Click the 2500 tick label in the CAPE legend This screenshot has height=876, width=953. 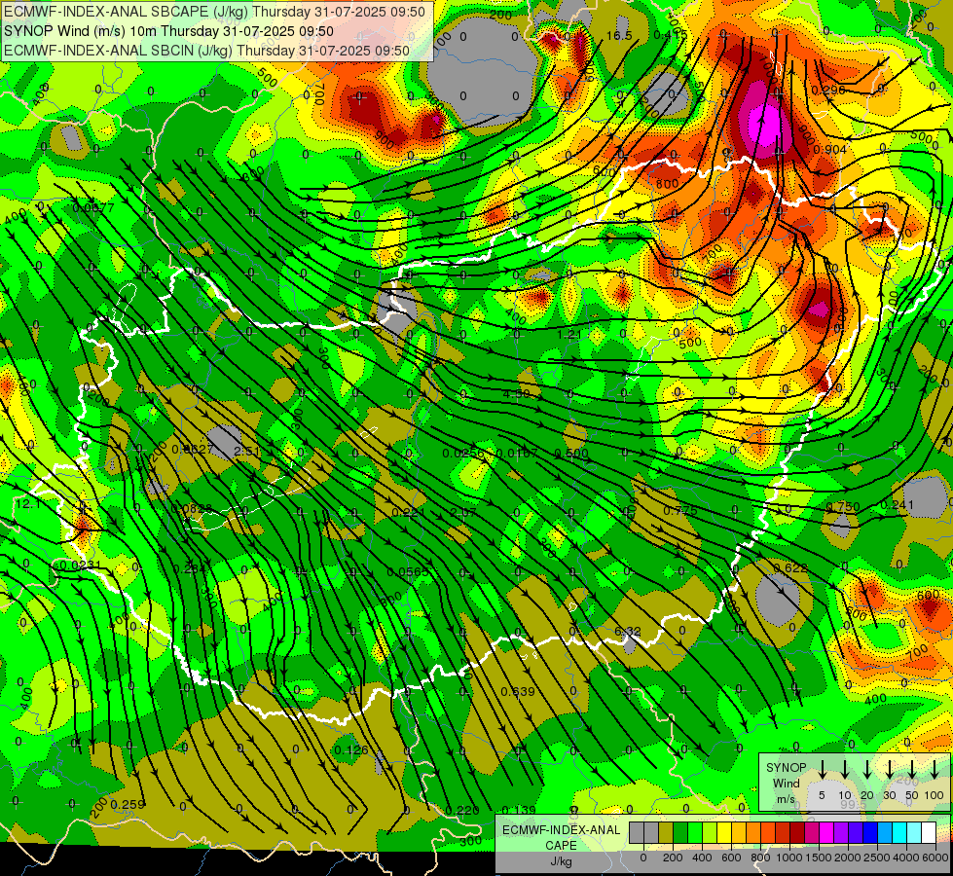click(x=877, y=858)
